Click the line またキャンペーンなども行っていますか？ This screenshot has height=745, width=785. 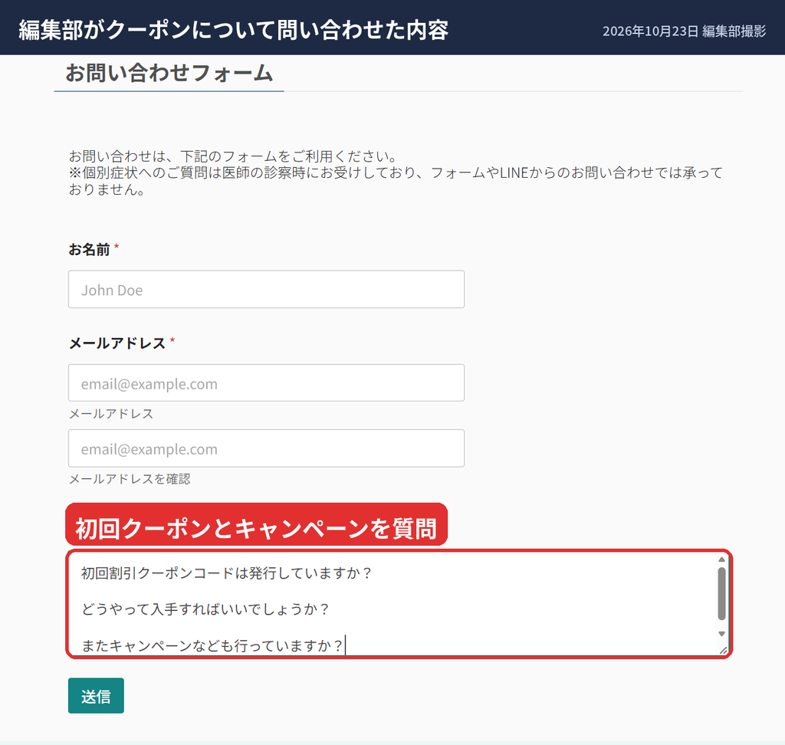pyautogui.click(x=212, y=646)
